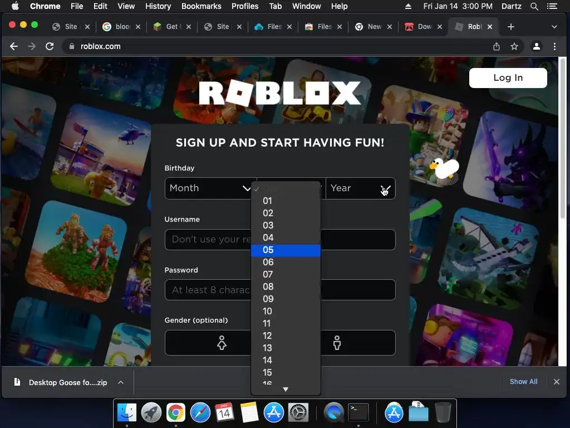Image resolution: width=570 pixels, height=428 pixels.
Task: Select day 09 from the list
Action: click(286, 299)
